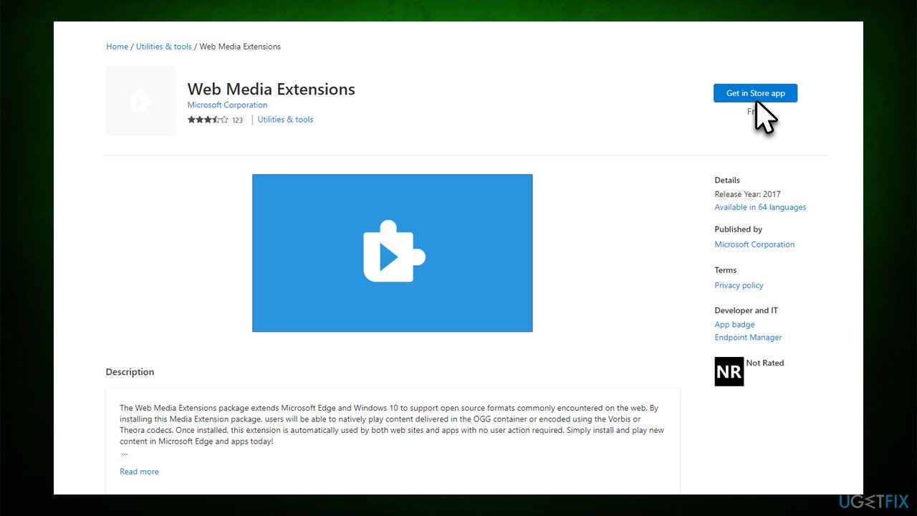Navigate to Home via the breadcrumb

(x=117, y=46)
